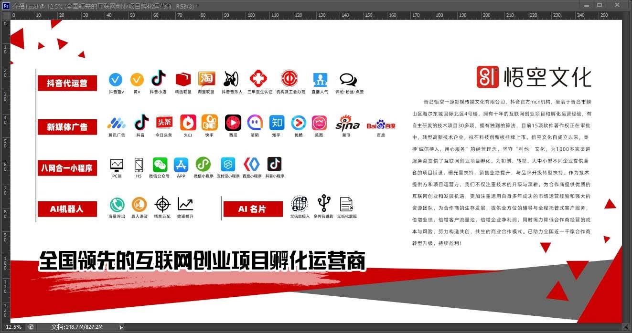Click the red AI 名片 label
The image size is (632, 333).
253,209
